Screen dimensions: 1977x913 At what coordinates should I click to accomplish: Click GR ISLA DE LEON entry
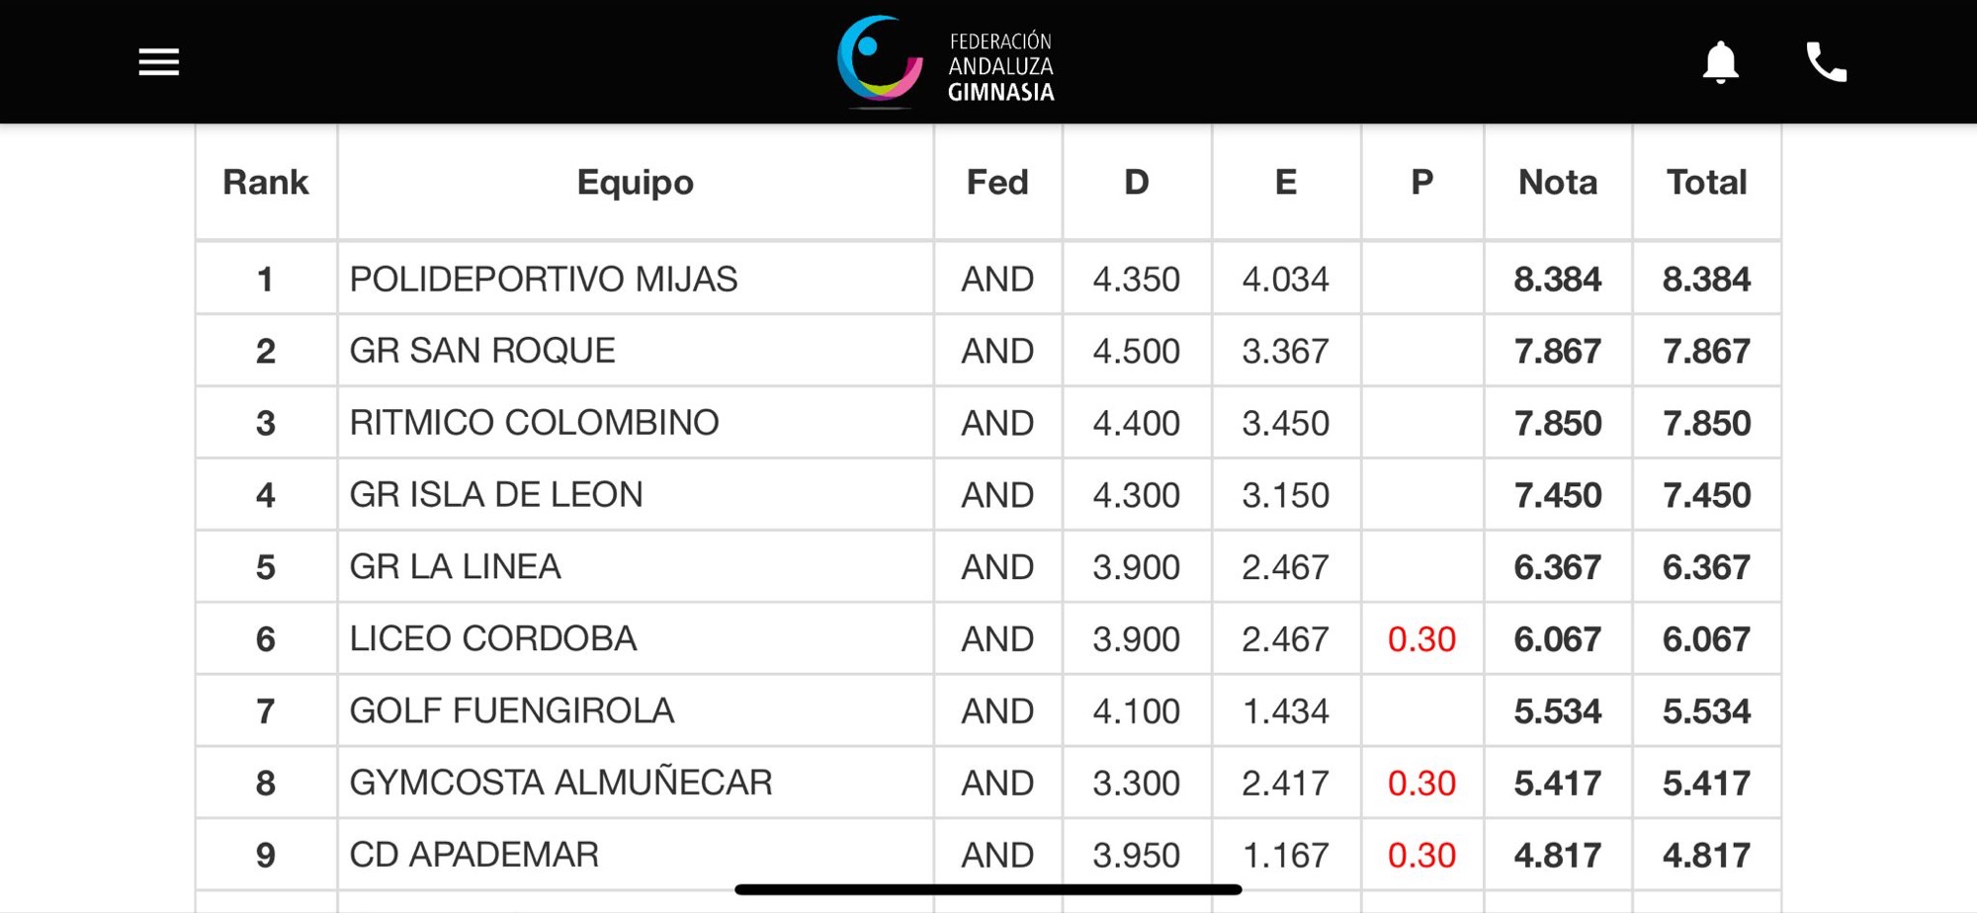tap(496, 495)
